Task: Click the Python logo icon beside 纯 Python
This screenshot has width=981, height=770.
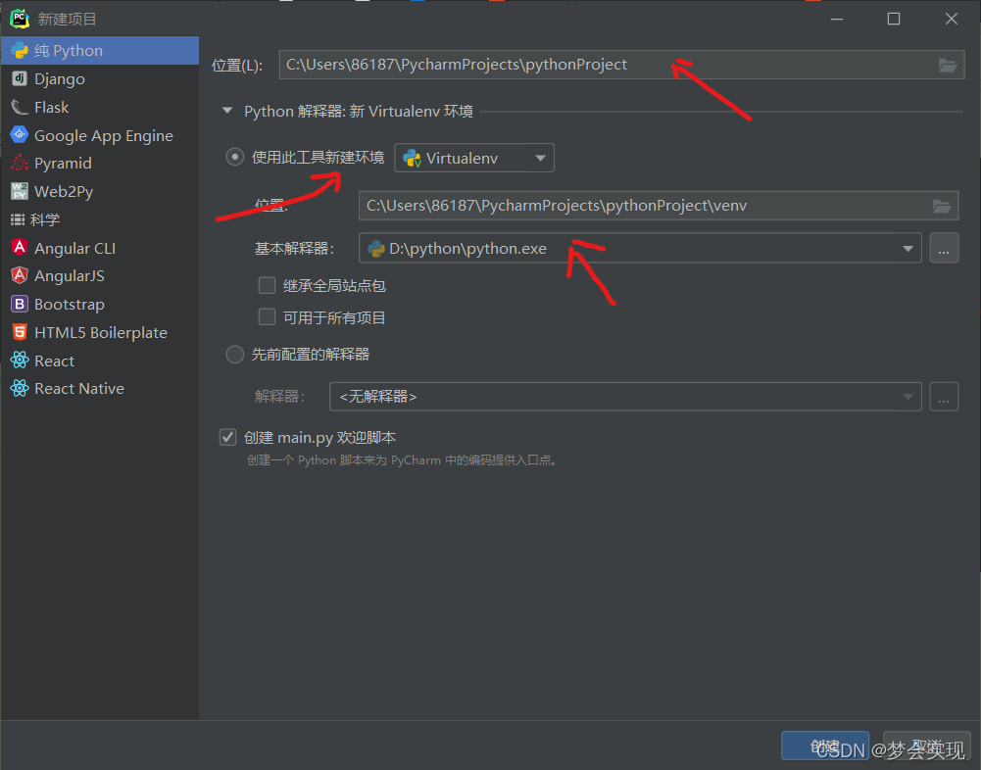Action: click(x=20, y=51)
